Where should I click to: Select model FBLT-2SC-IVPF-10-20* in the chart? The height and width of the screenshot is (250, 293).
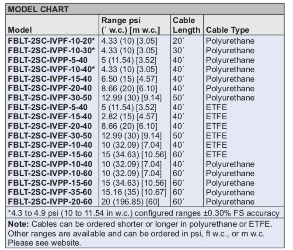click(51, 41)
